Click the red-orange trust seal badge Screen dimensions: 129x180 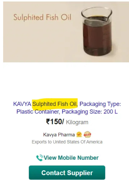(87, 134)
